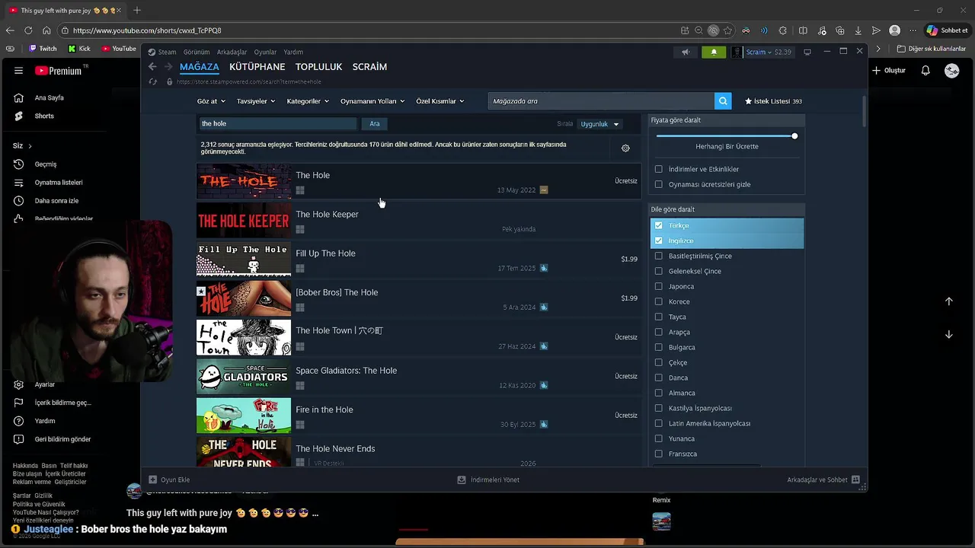Open Shorts in YouTube sidebar
The image size is (975, 548).
pyautogui.click(x=44, y=116)
